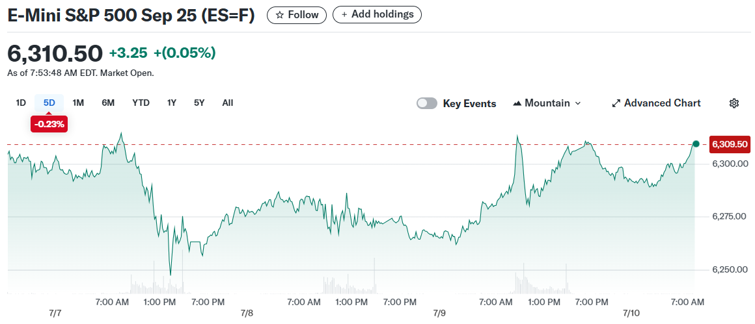
Task: Click the 6,250.00 axis label
Action: click(x=730, y=269)
